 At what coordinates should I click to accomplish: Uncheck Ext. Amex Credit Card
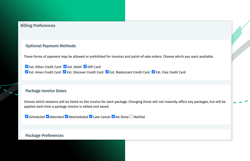[x=27, y=72]
